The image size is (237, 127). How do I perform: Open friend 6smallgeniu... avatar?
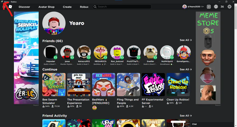pyautogui.click(x=184, y=52)
